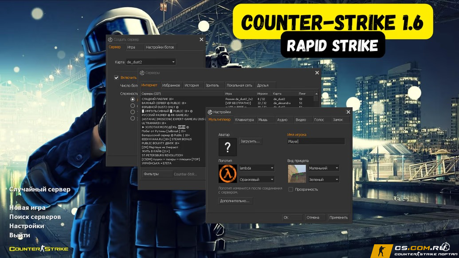
Task: Select the ST.PETERSBURG REVOLUTION server
Action: click(173, 155)
